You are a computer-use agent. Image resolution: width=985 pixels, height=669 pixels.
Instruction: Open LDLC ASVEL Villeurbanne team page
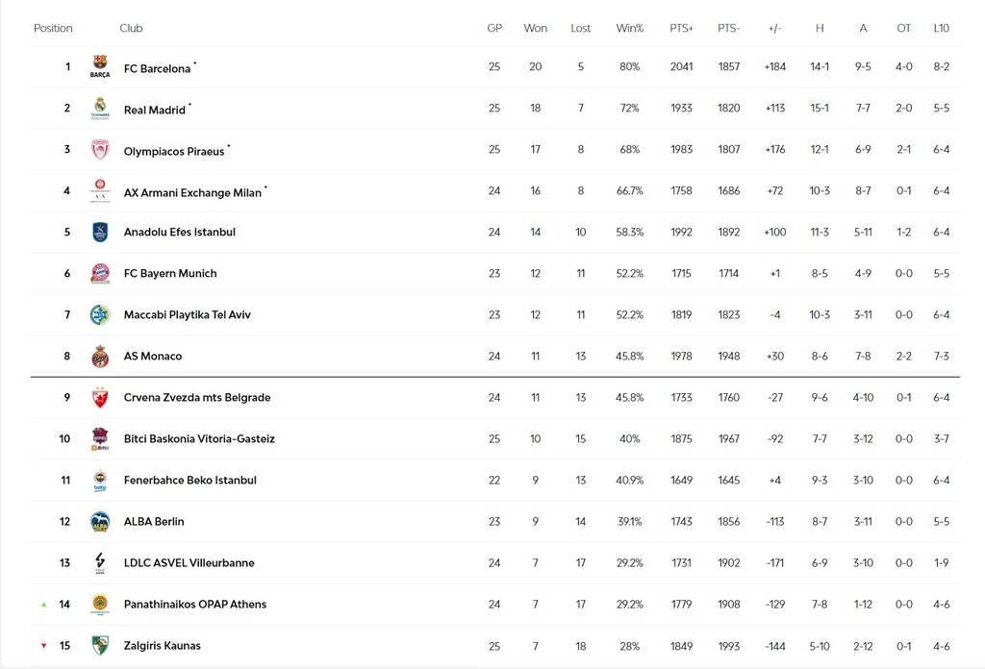[189, 562]
